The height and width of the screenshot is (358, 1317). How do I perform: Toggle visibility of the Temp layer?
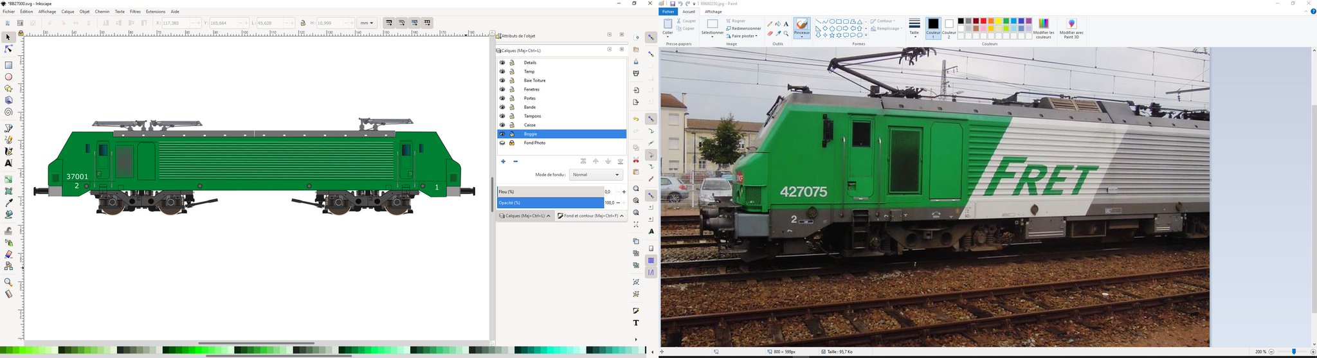[502, 71]
